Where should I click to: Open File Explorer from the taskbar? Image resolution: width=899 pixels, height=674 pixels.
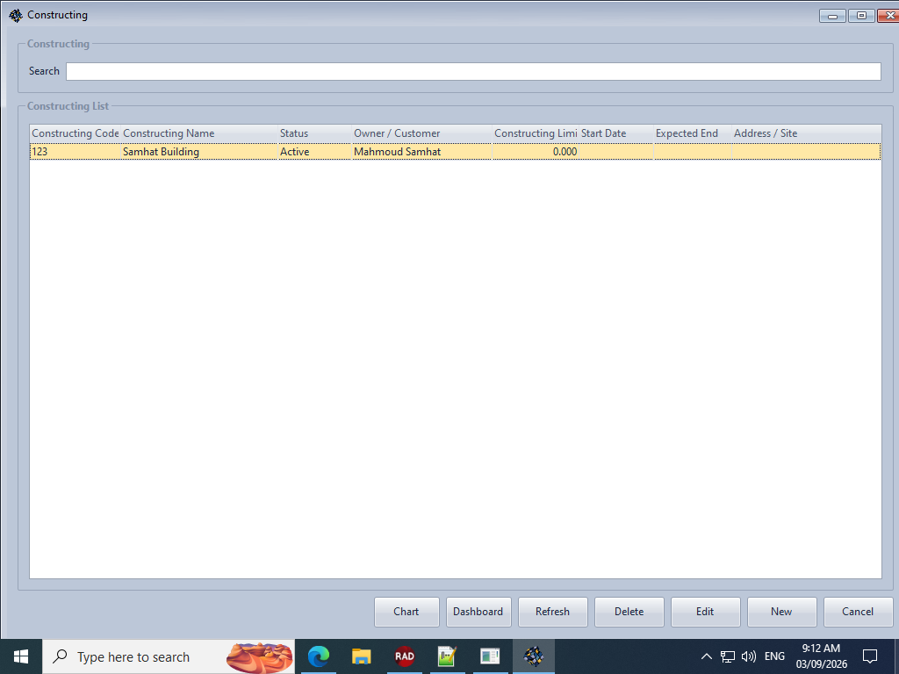coord(361,656)
